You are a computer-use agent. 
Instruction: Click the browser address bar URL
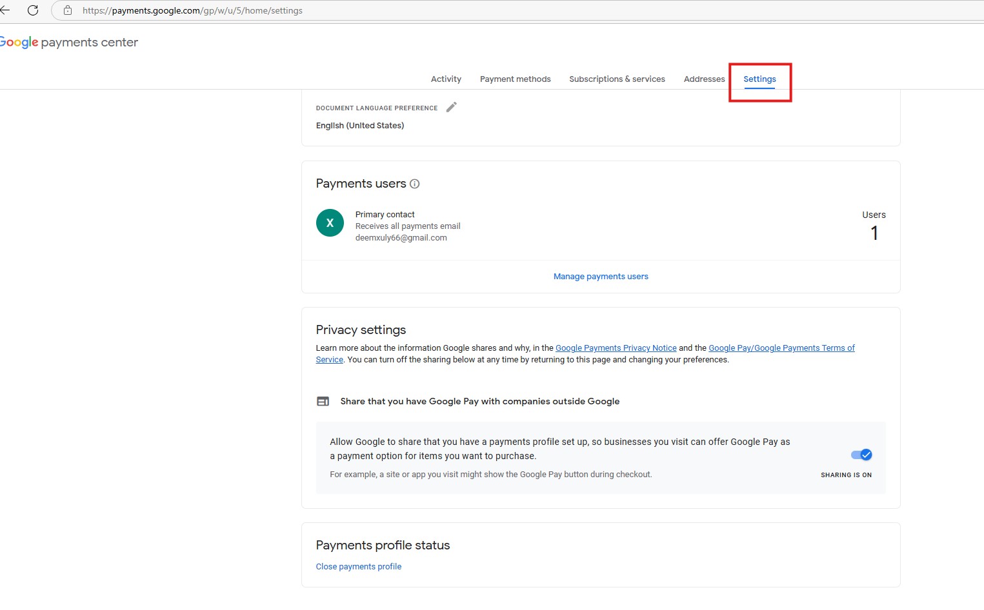tap(192, 11)
